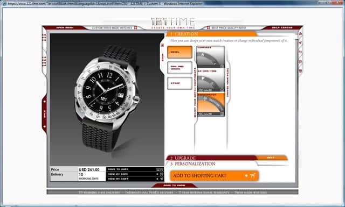Click Add to Shopping Cart button

coord(214,176)
